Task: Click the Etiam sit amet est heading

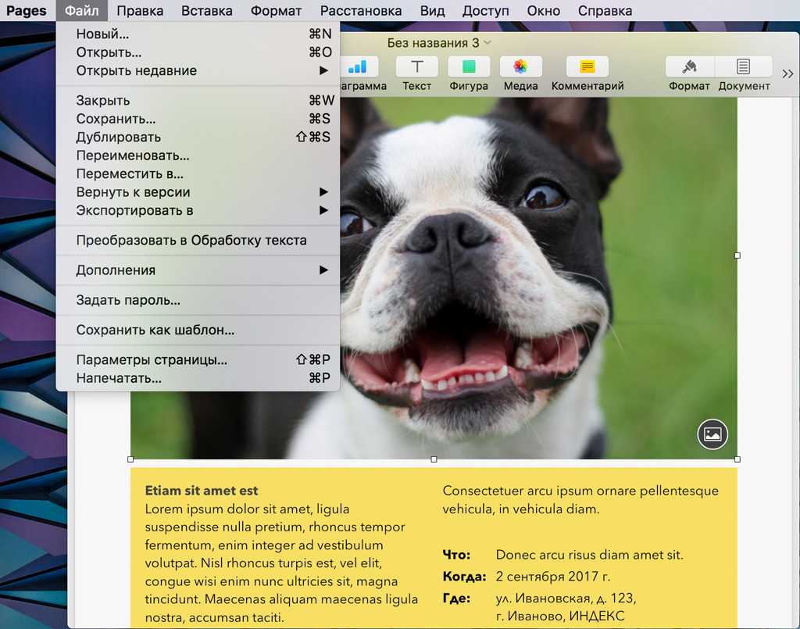Action: (x=202, y=491)
